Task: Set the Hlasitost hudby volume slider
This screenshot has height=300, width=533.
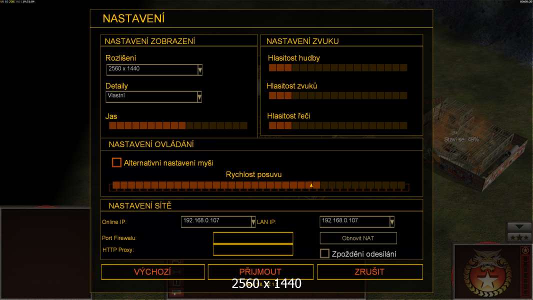Action: [337, 67]
